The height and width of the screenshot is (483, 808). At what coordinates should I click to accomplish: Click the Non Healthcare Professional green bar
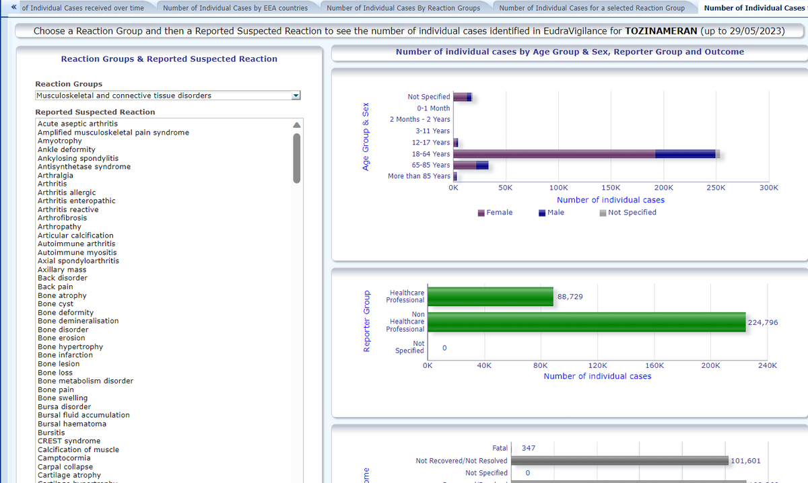tap(586, 322)
